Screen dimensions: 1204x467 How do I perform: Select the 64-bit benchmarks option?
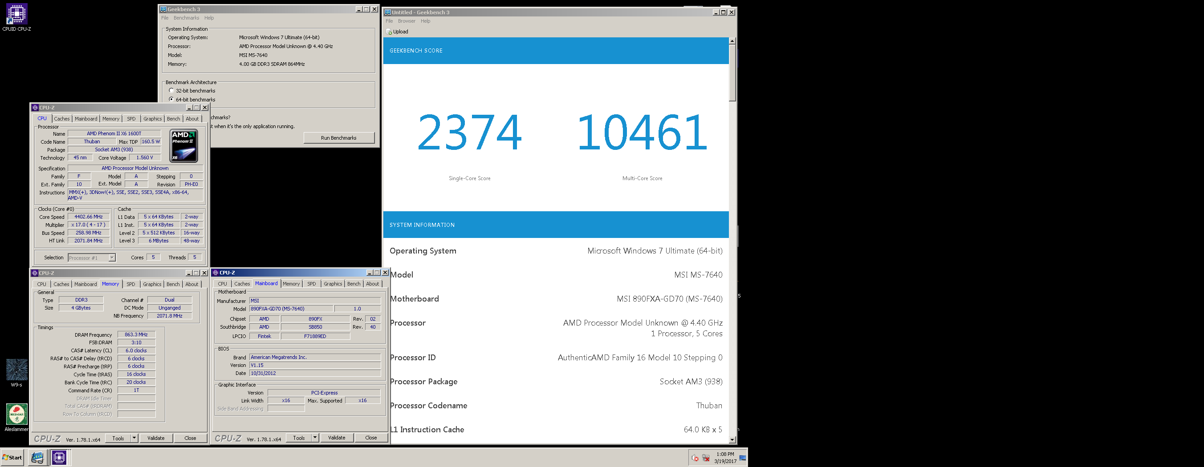[x=171, y=100]
